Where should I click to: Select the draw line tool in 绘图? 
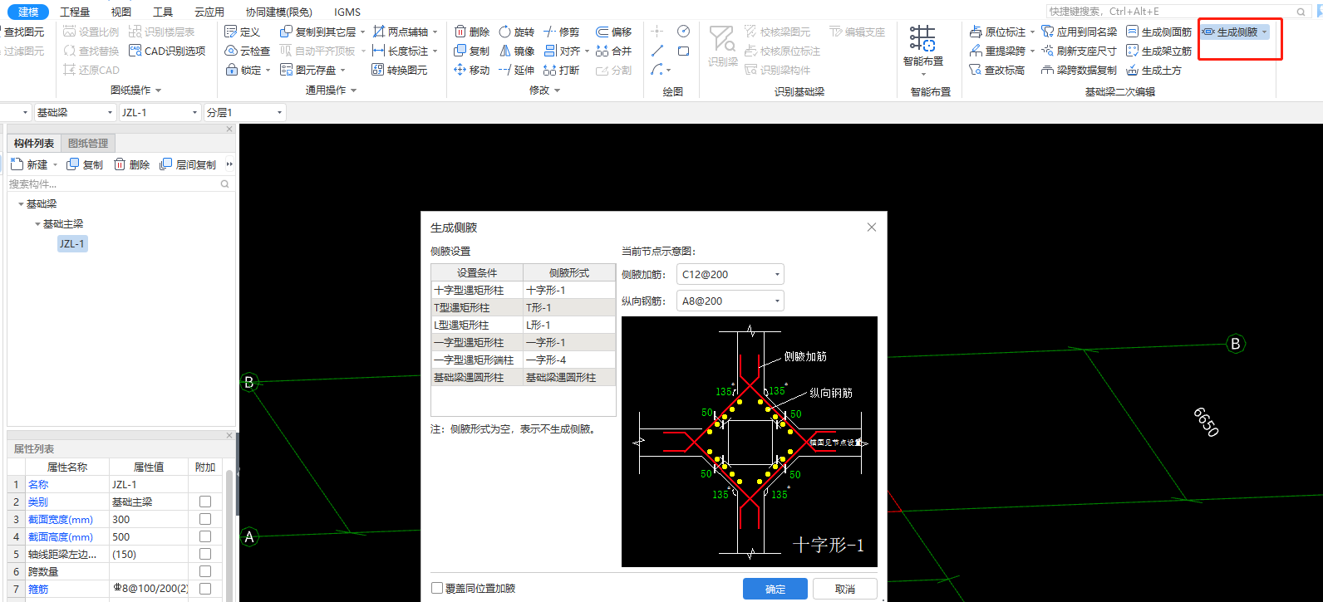[657, 51]
